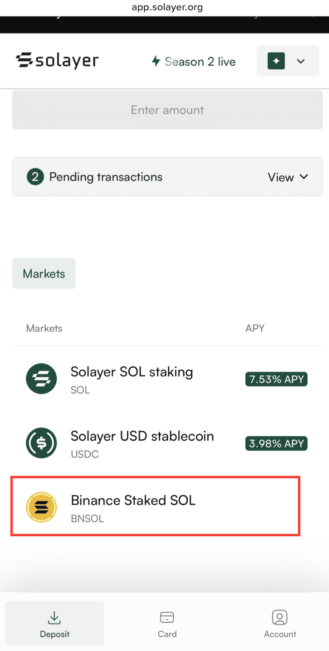Expand the wallet chevron next to sparkle icon
329x651 pixels.
coord(301,60)
